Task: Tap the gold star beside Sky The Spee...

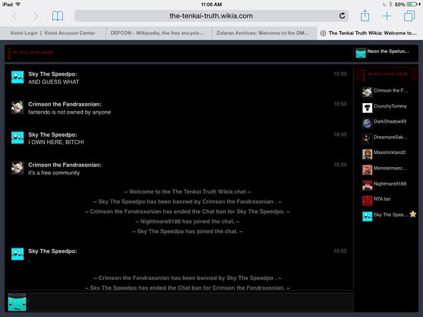Action: 412,214
